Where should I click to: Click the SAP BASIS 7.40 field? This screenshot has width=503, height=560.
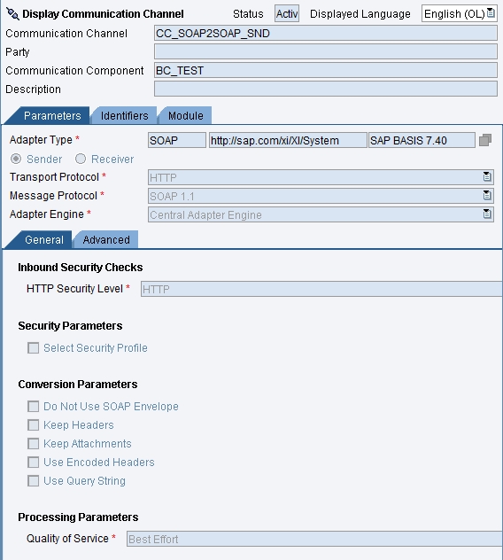pos(422,140)
